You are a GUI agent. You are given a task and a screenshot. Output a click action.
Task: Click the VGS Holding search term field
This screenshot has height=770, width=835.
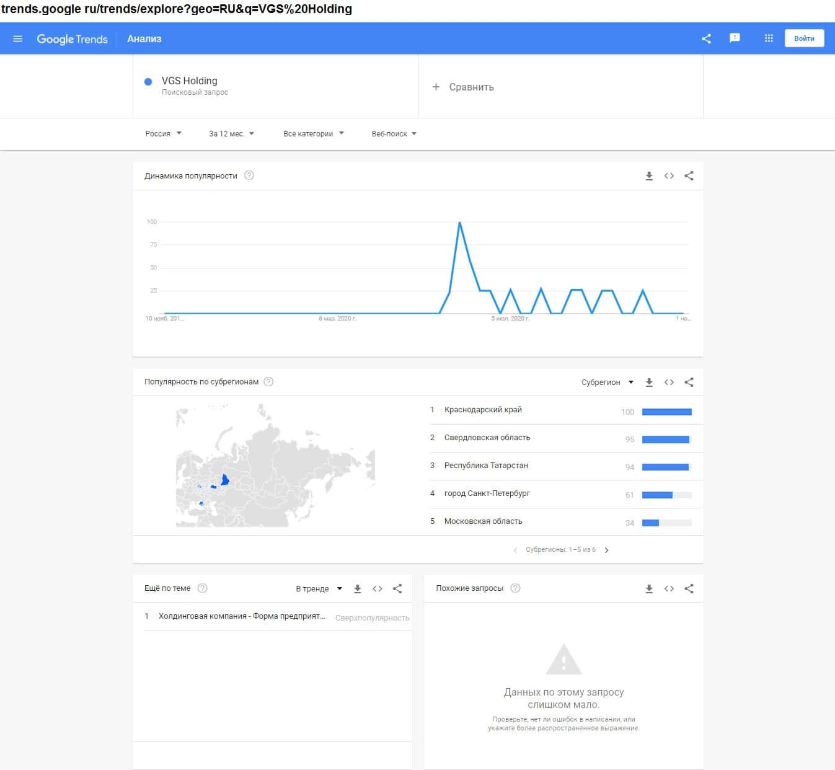(x=190, y=81)
